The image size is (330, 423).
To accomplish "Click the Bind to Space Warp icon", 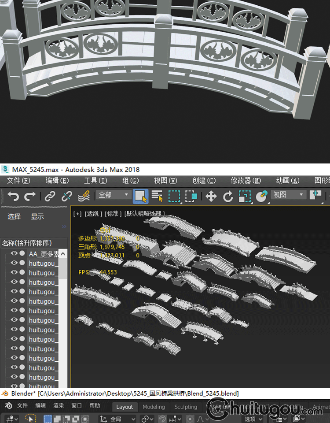I will [84, 196].
